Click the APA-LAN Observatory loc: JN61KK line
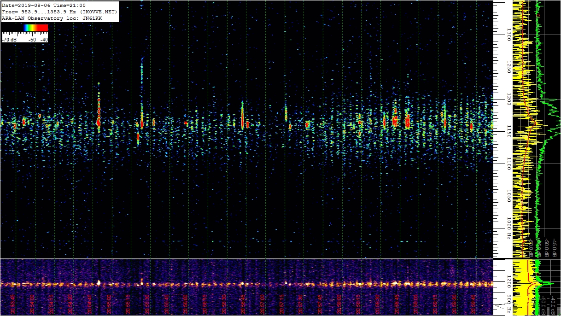 coord(52,18)
